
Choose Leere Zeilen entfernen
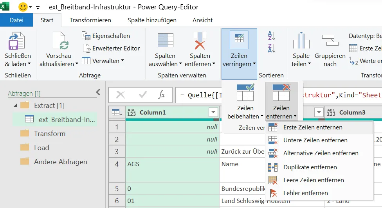coord(319,180)
